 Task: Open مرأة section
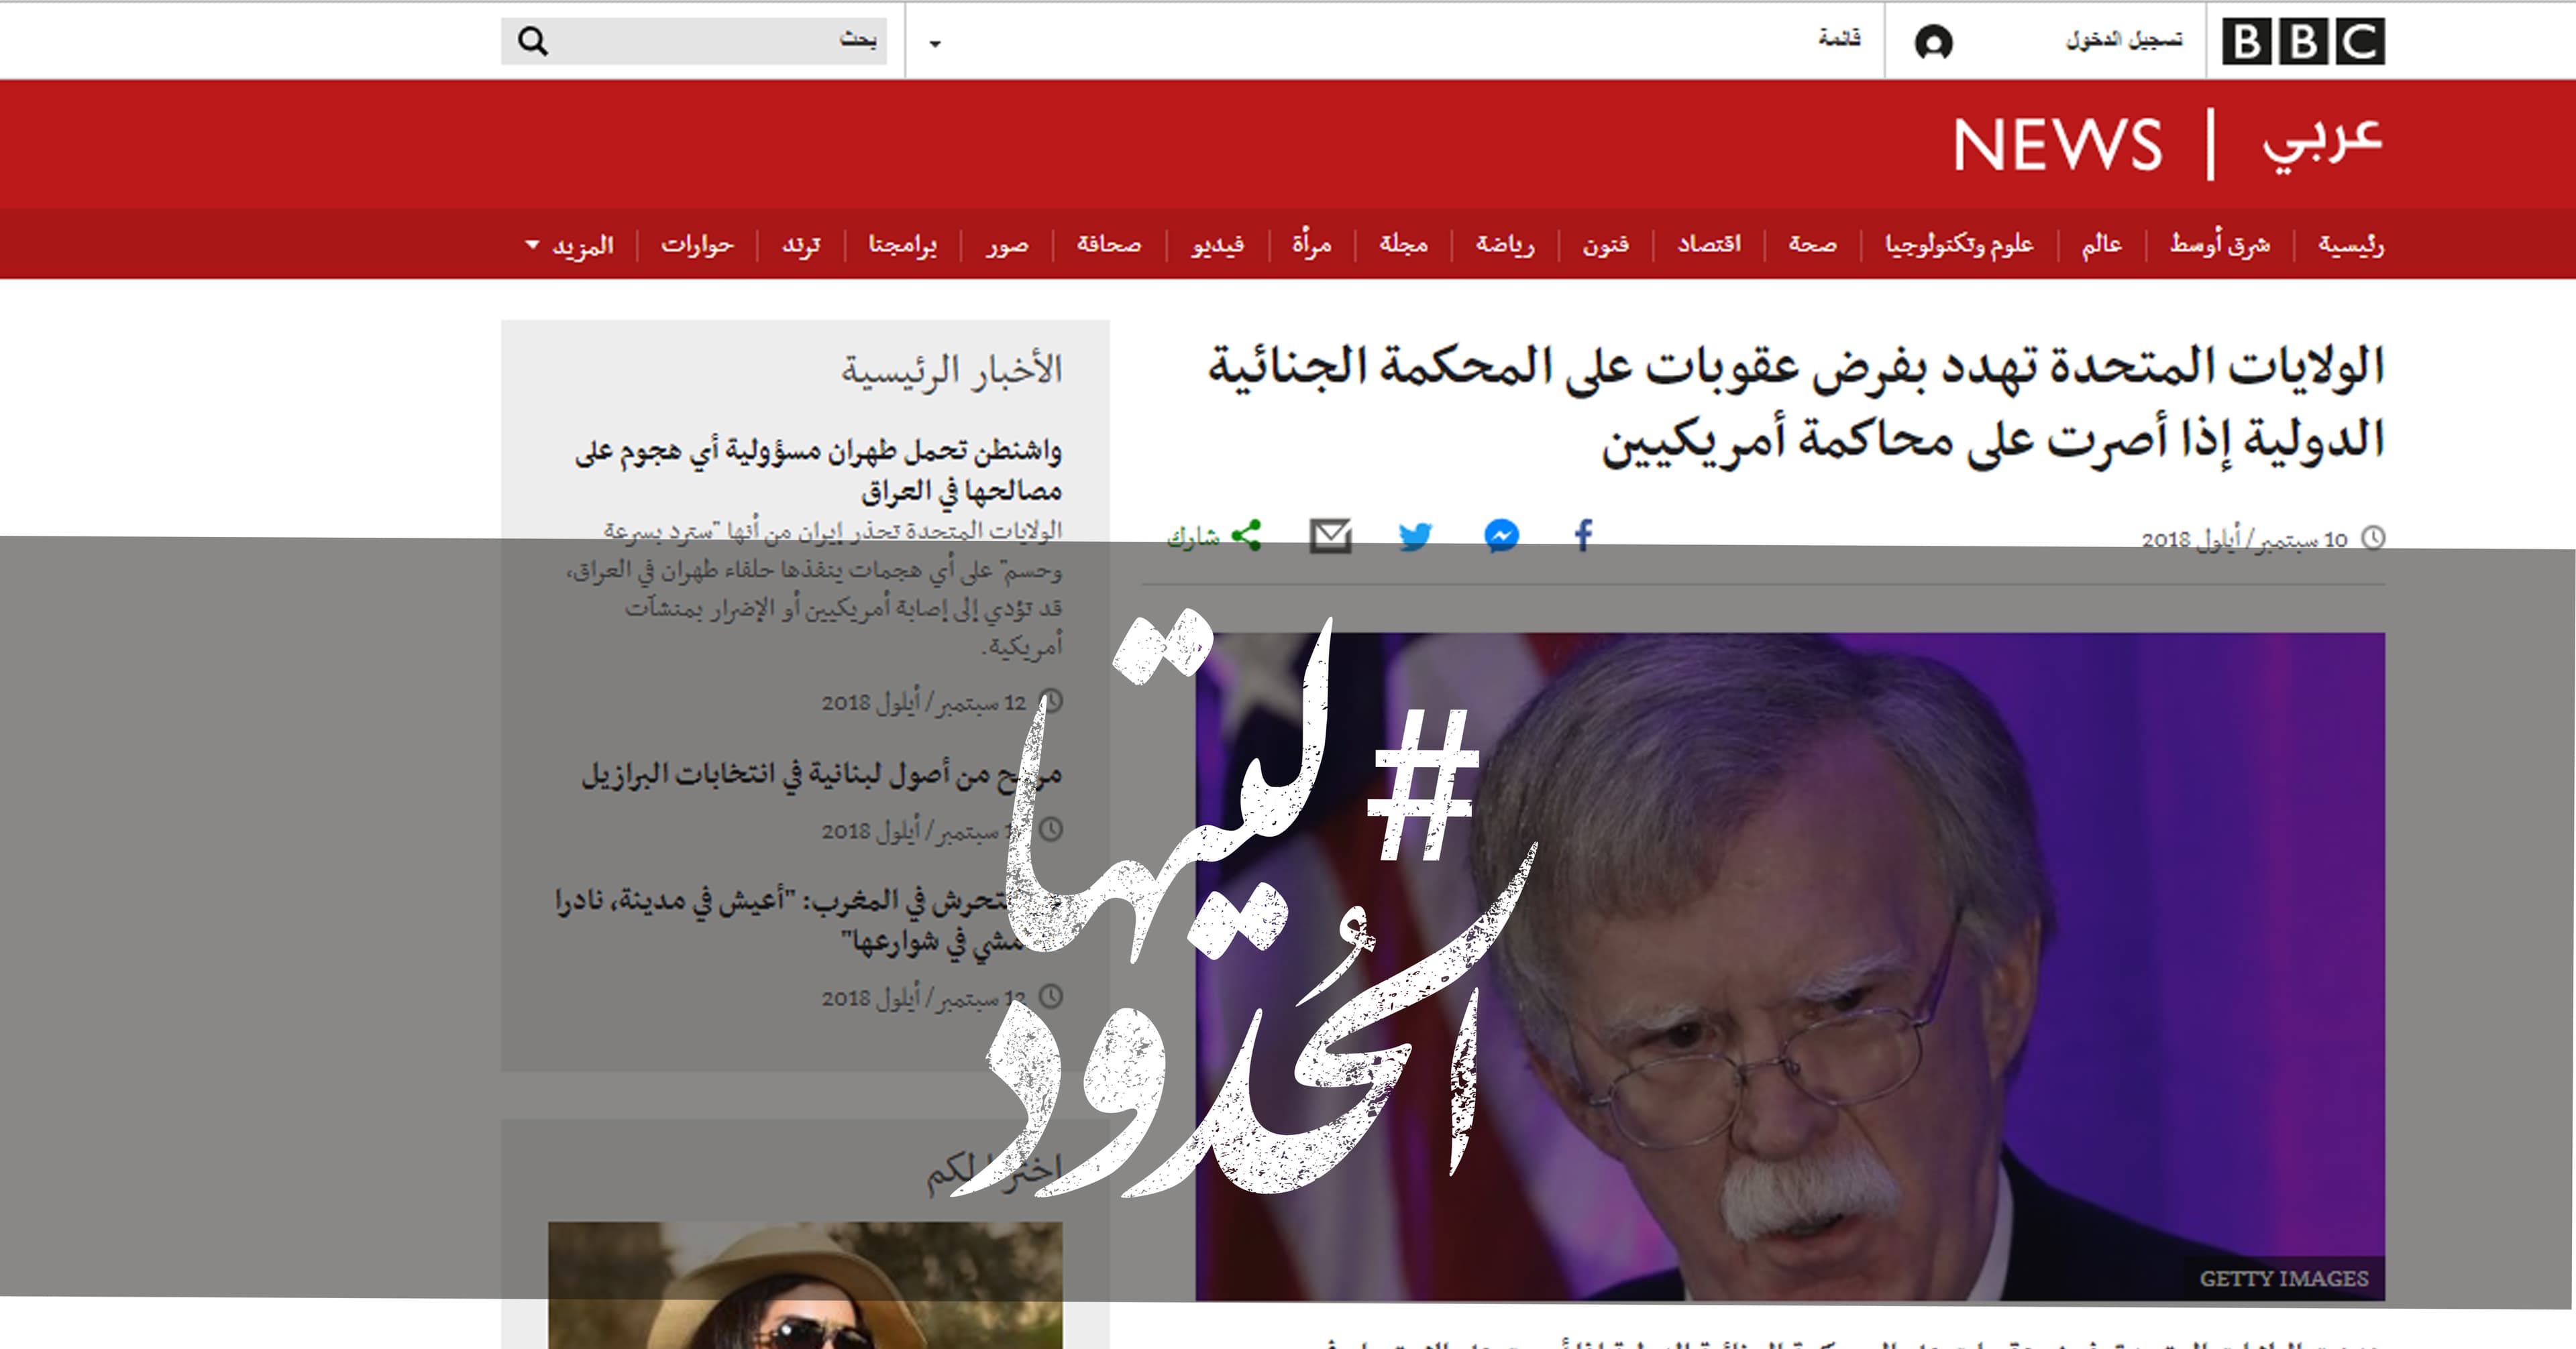click(x=1312, y=245)
